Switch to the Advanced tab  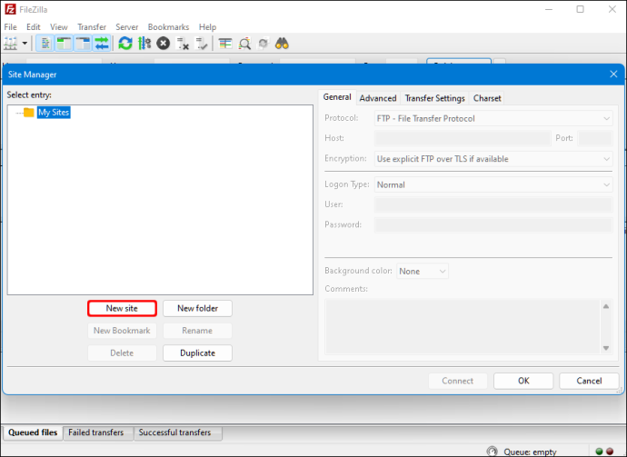(378, 98)
